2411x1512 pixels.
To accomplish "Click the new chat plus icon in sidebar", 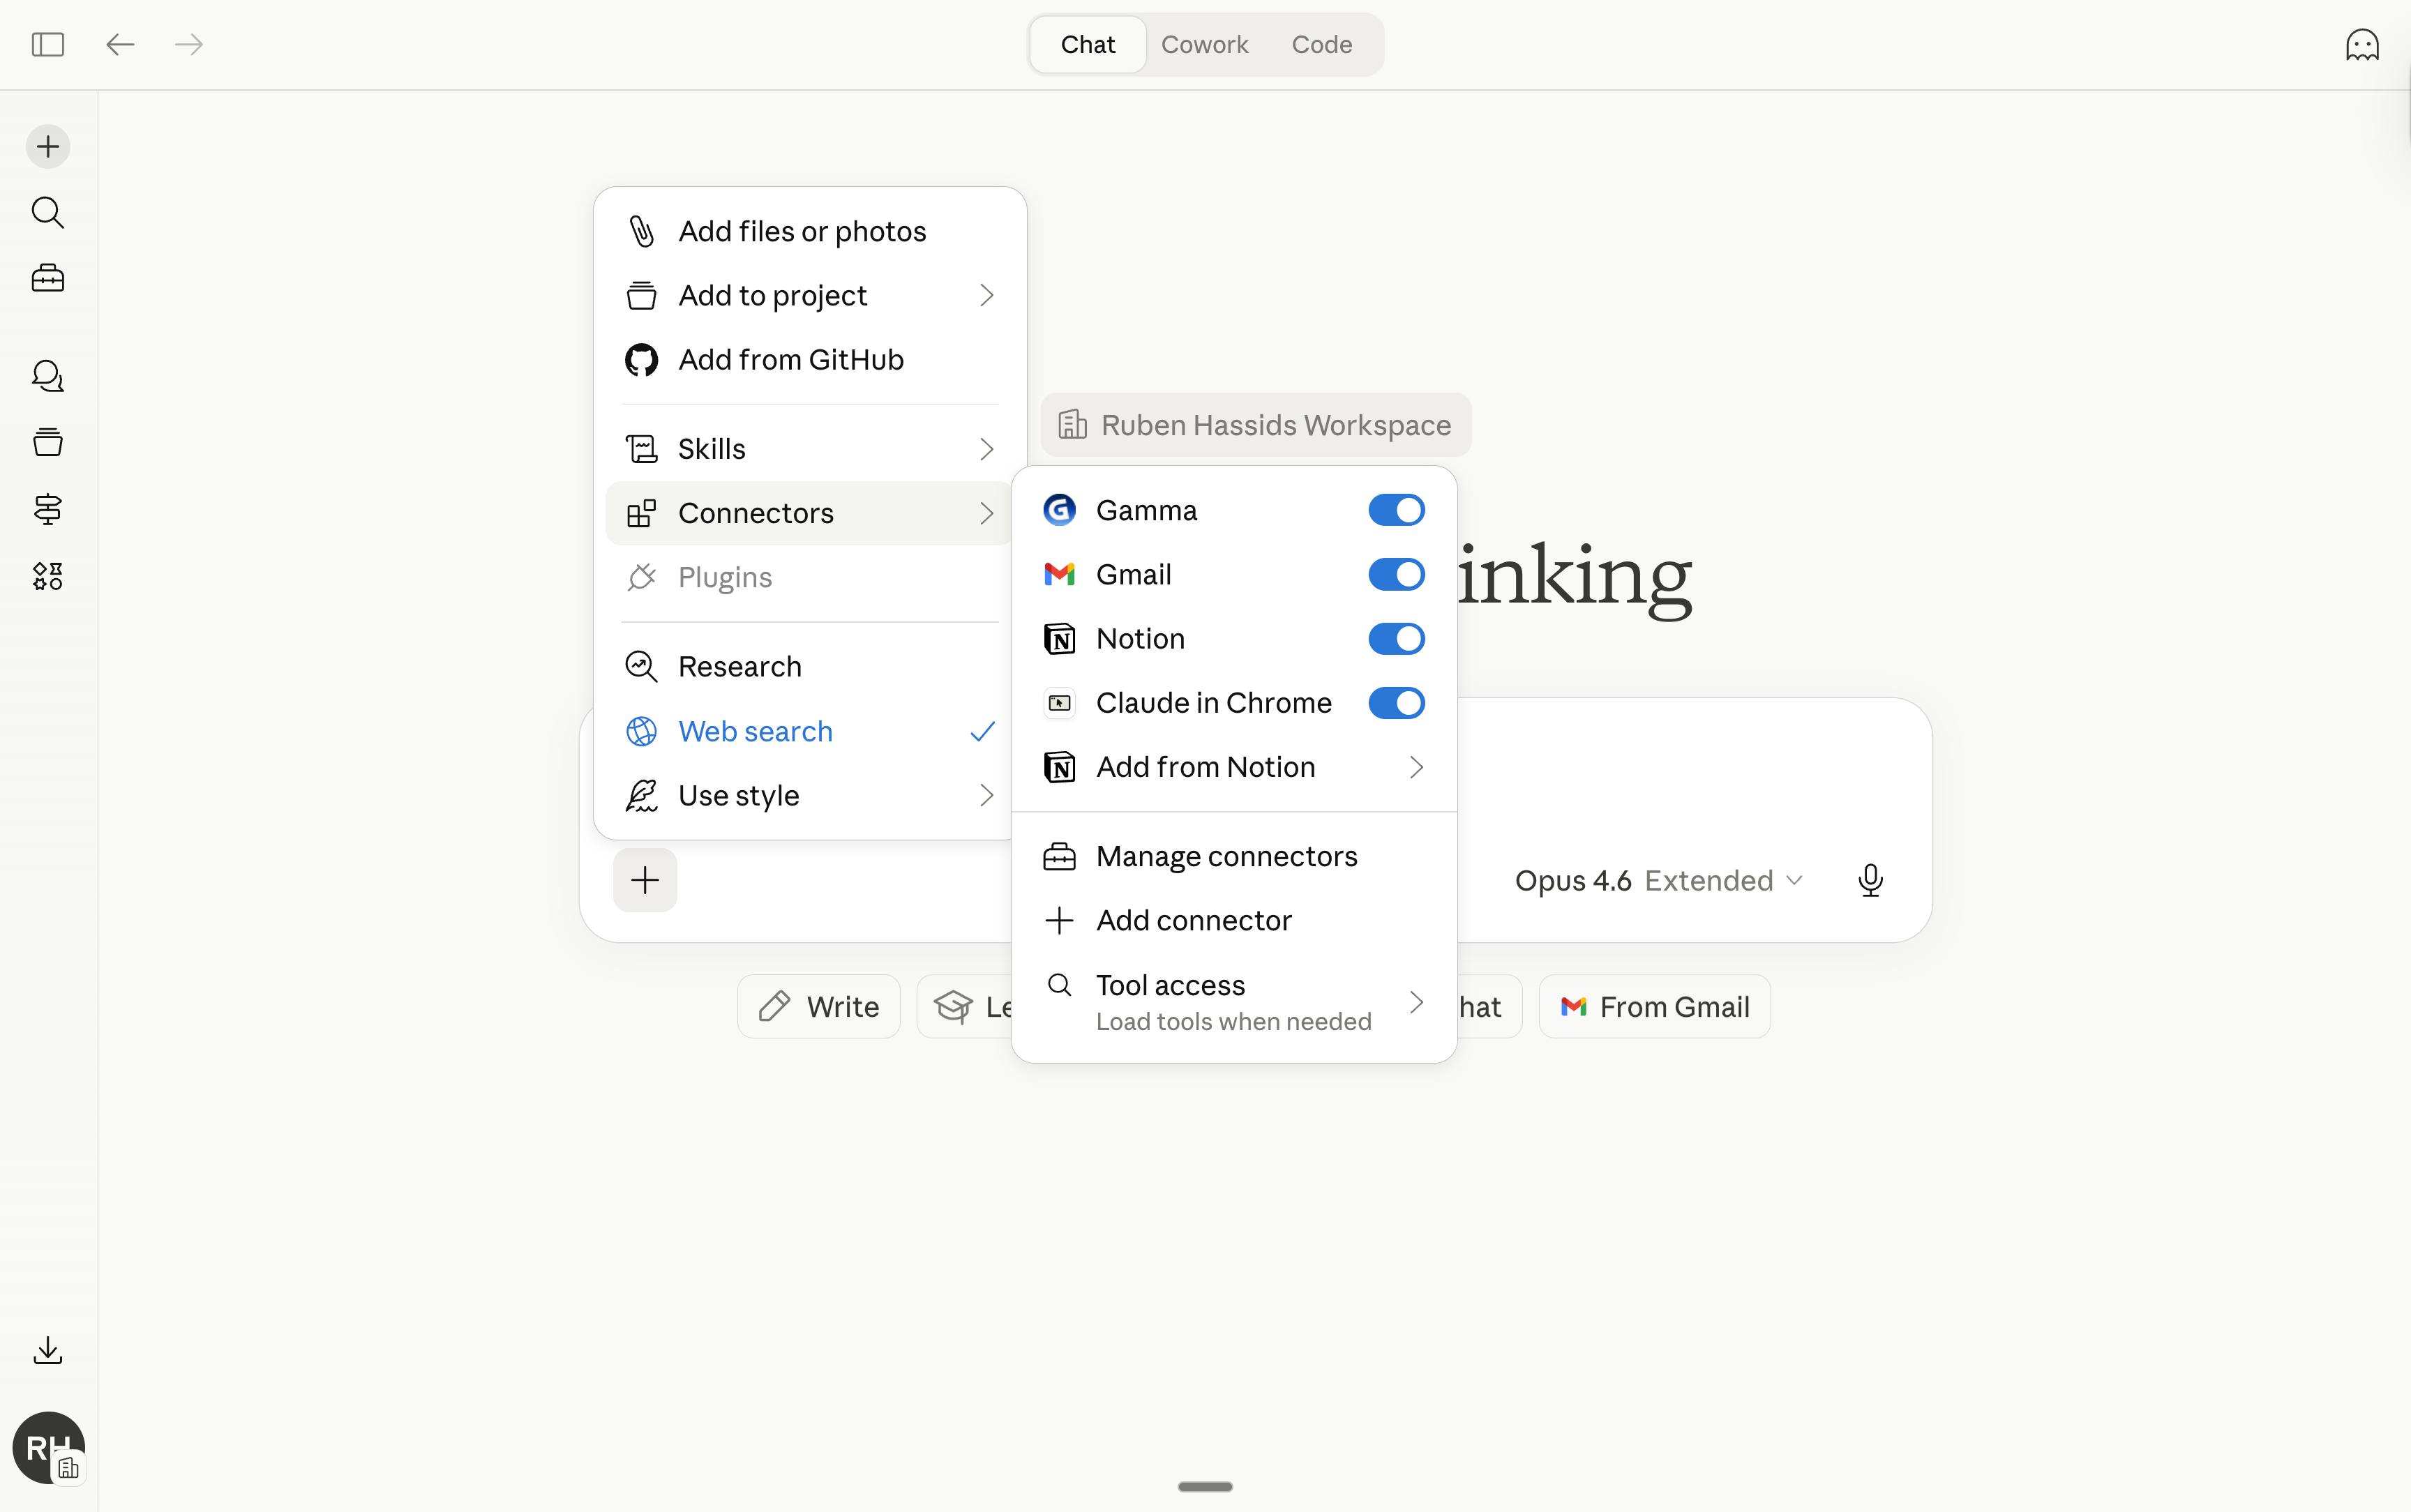I will click(48, 147).
